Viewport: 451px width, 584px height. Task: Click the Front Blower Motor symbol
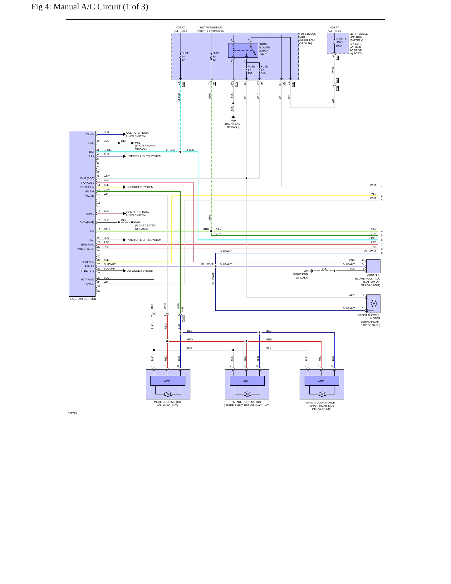(x=373, y=304)
